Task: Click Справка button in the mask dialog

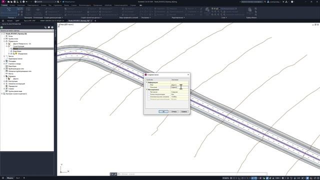Action: (184, 111)
